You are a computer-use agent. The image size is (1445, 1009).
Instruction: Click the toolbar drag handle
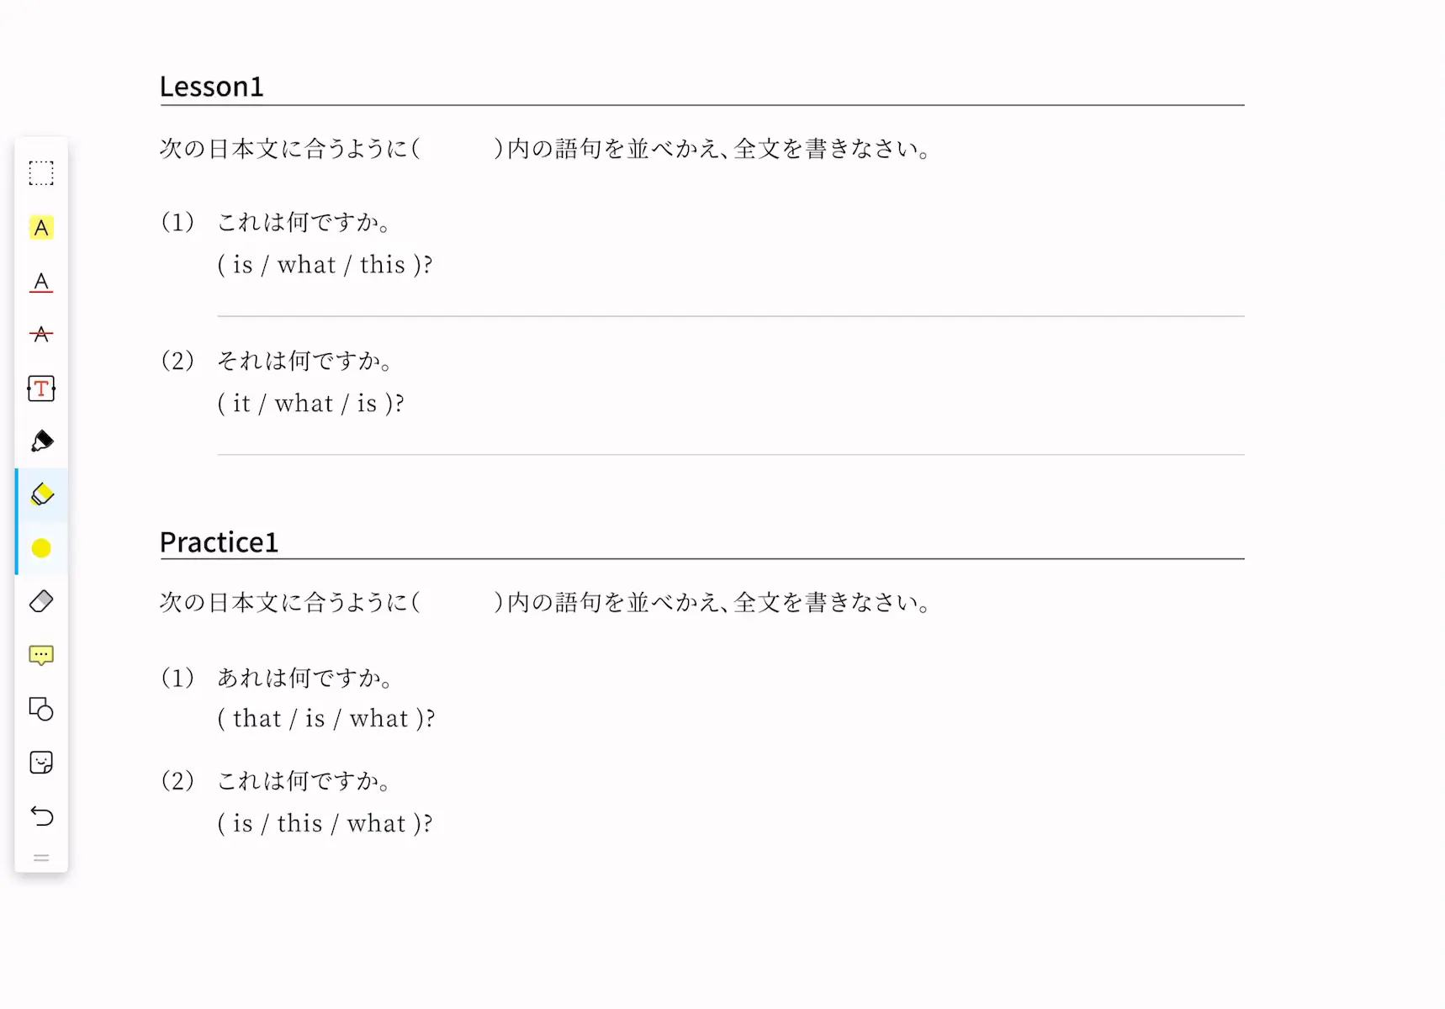click(x=41, y=858)
